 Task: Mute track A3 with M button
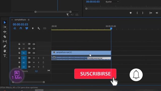click(x=34, y=67)
